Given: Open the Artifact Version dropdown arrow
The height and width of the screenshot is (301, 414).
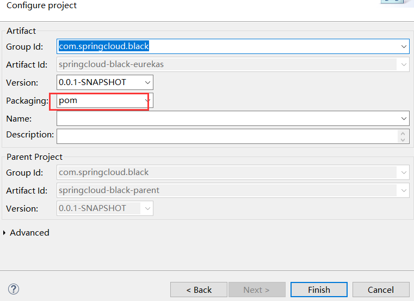Looking at the screenshot, I should pyautogui.click(x=147, y=82).
